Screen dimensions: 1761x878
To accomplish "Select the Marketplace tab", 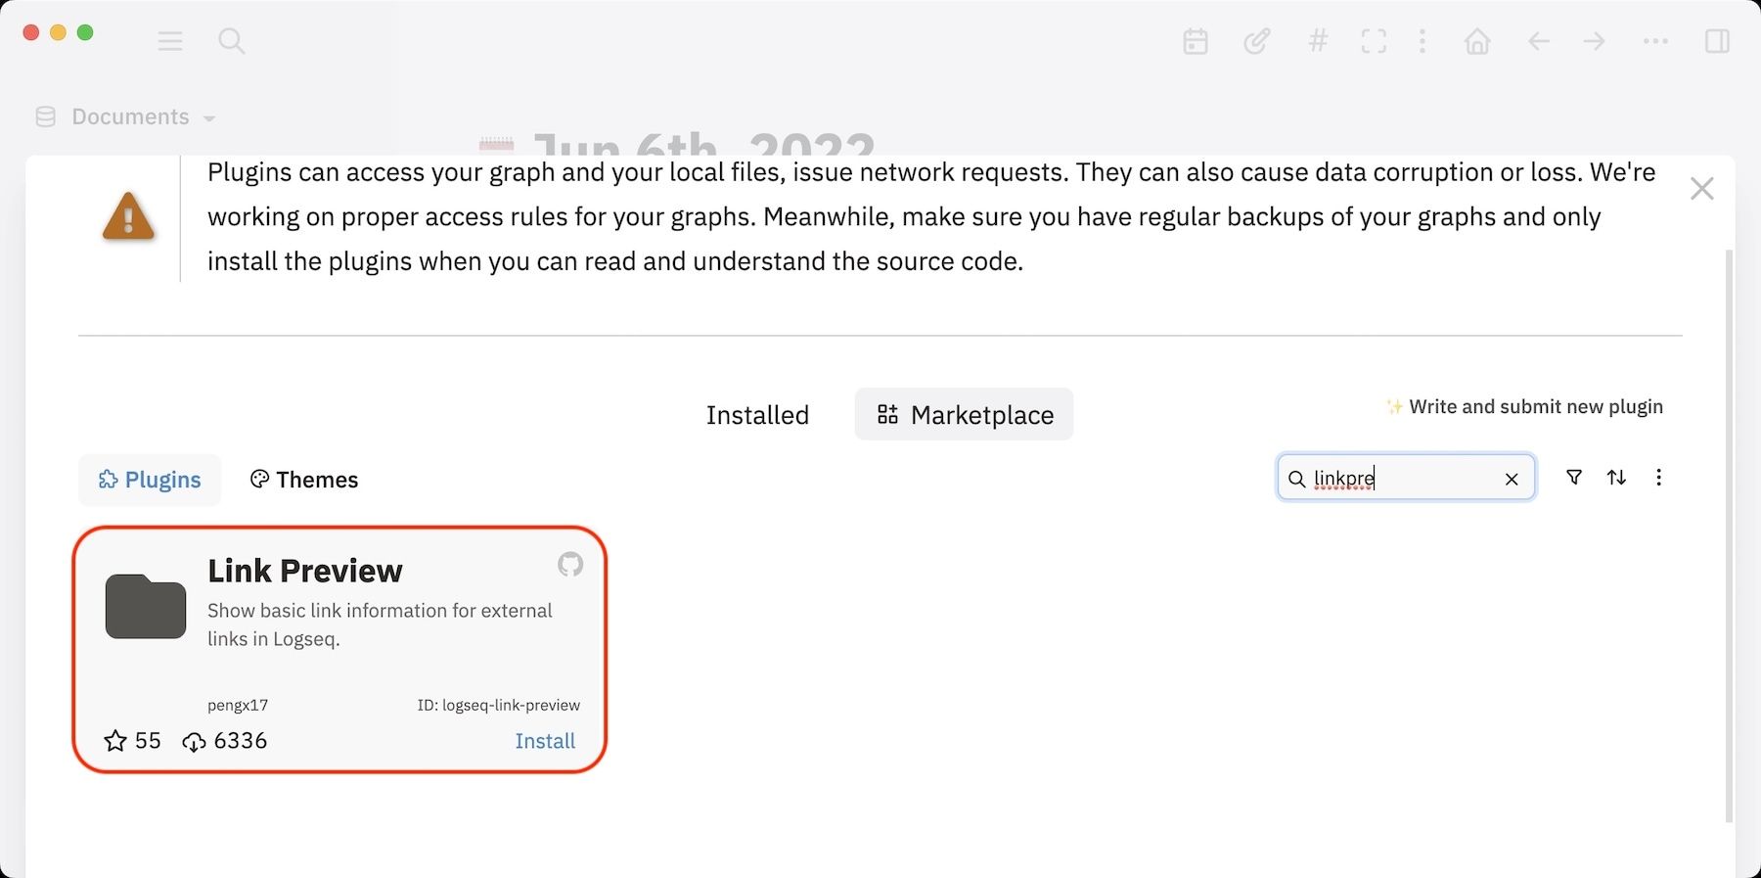I will click(965, 415).
